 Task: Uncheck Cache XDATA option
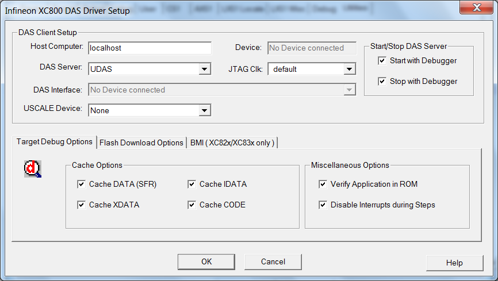point(81,205)
